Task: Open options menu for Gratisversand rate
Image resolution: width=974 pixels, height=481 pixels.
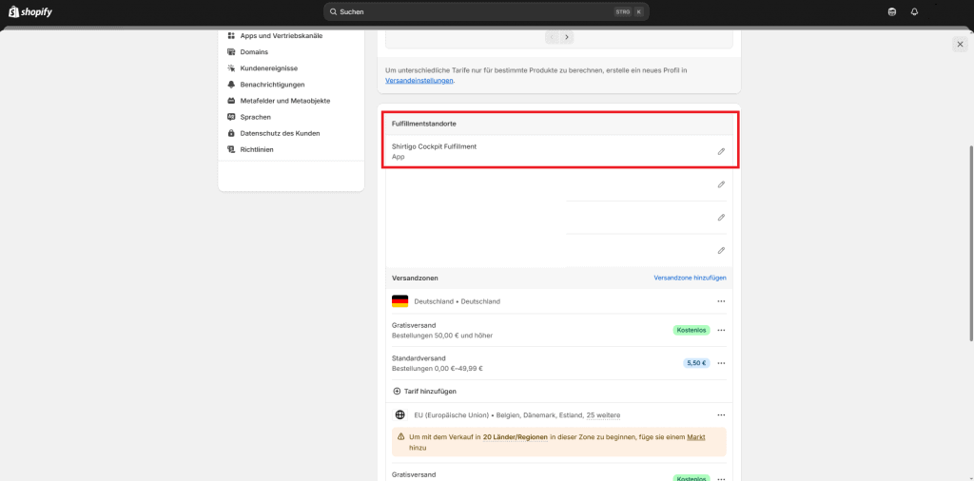Action: pos(721,330)
